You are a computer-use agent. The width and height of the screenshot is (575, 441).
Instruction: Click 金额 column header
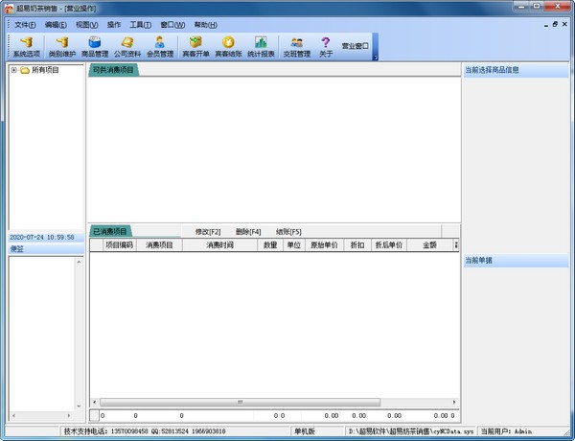tap(429, 245)
